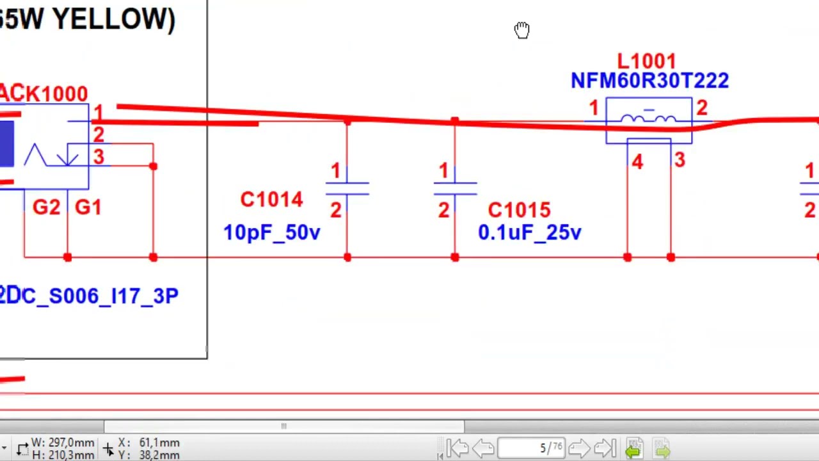
Task: Click the H: 210,3mm page height text
Action: (x=63, y=455)
